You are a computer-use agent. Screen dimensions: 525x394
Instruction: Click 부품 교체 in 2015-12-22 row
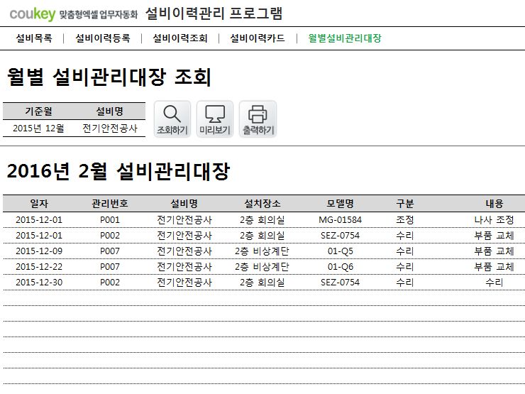[494, 267]
